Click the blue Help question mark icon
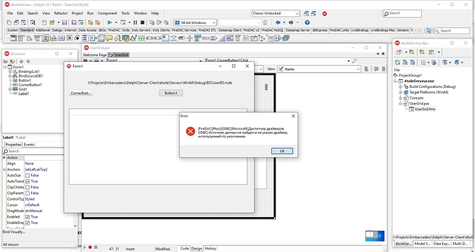475x252 pixels. 307,23
